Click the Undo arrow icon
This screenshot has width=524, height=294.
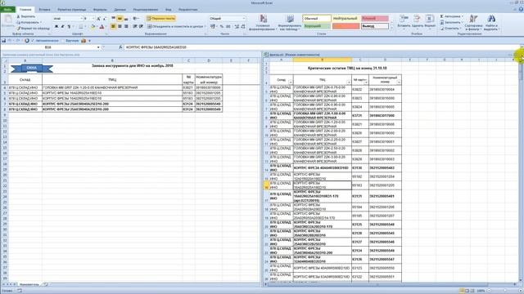click(x=10, y=41)
